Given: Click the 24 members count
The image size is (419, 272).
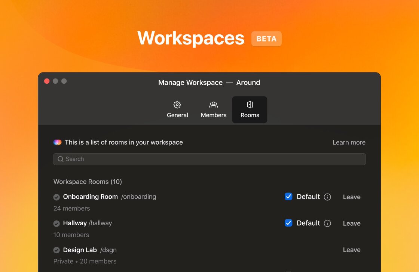Looking at the screenshot, I should tap(71, 208).
